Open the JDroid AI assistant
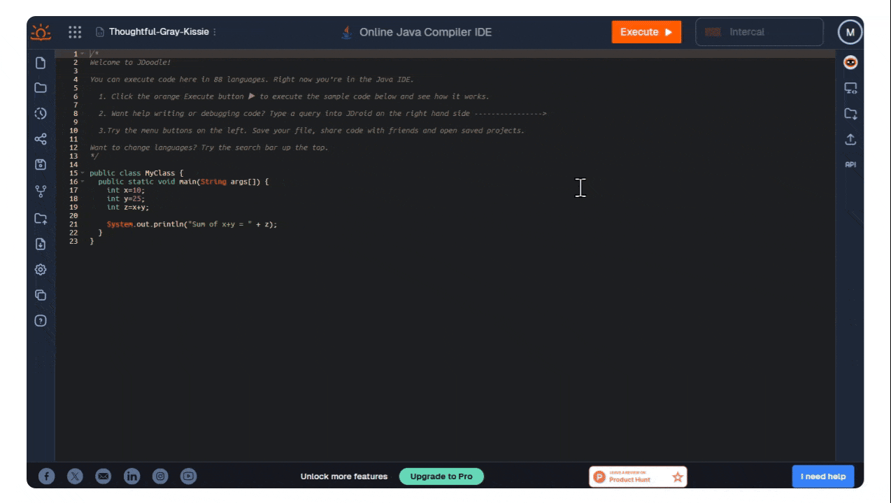Viewport: 891px width, 503px height. pyautogui.click(x=850, y=62)
